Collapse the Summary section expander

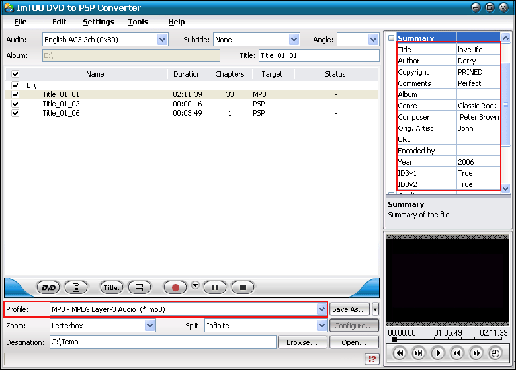pyautogui.click(x=391, y=38)
